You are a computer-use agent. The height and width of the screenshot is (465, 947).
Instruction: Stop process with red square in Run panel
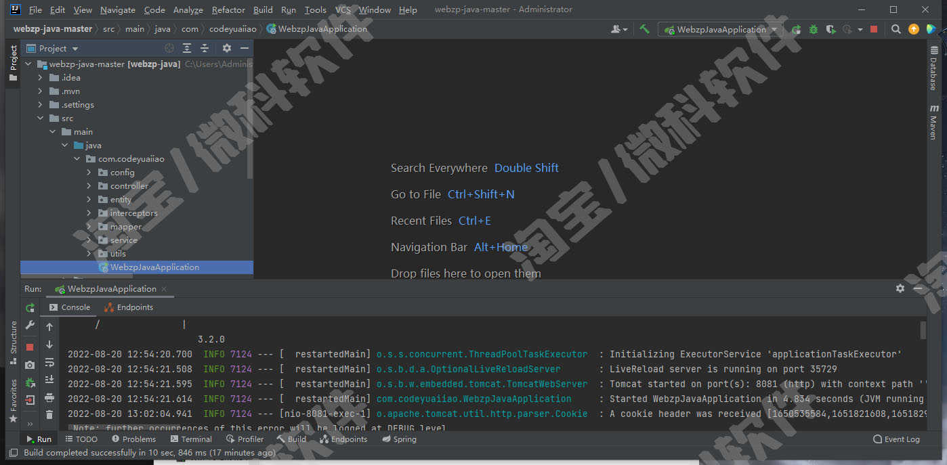30,347
